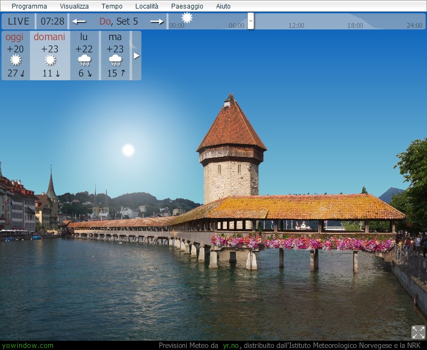Screen dimensions: 427x350
Task: Click the sun icon on the timeline
Action: coord(187,18)
